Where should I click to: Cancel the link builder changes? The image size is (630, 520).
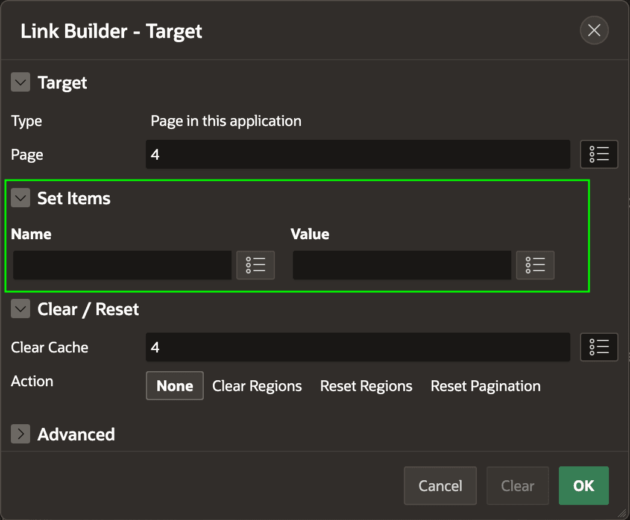(440, 486)
